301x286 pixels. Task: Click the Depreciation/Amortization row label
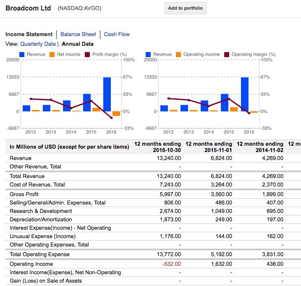point(41,219)
